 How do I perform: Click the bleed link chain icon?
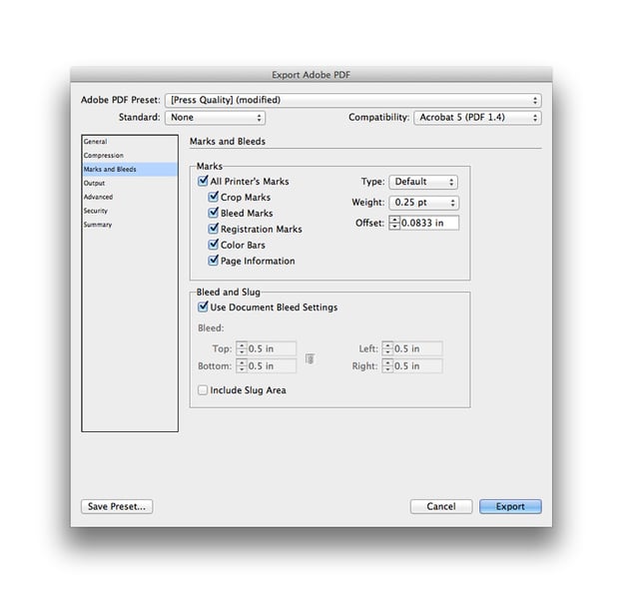310,358
